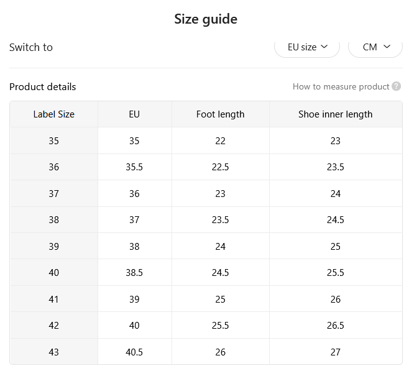Select label size 43 row
Image resolution: width=404 pixels, height=371 pixels.
[x=206, y=352]
